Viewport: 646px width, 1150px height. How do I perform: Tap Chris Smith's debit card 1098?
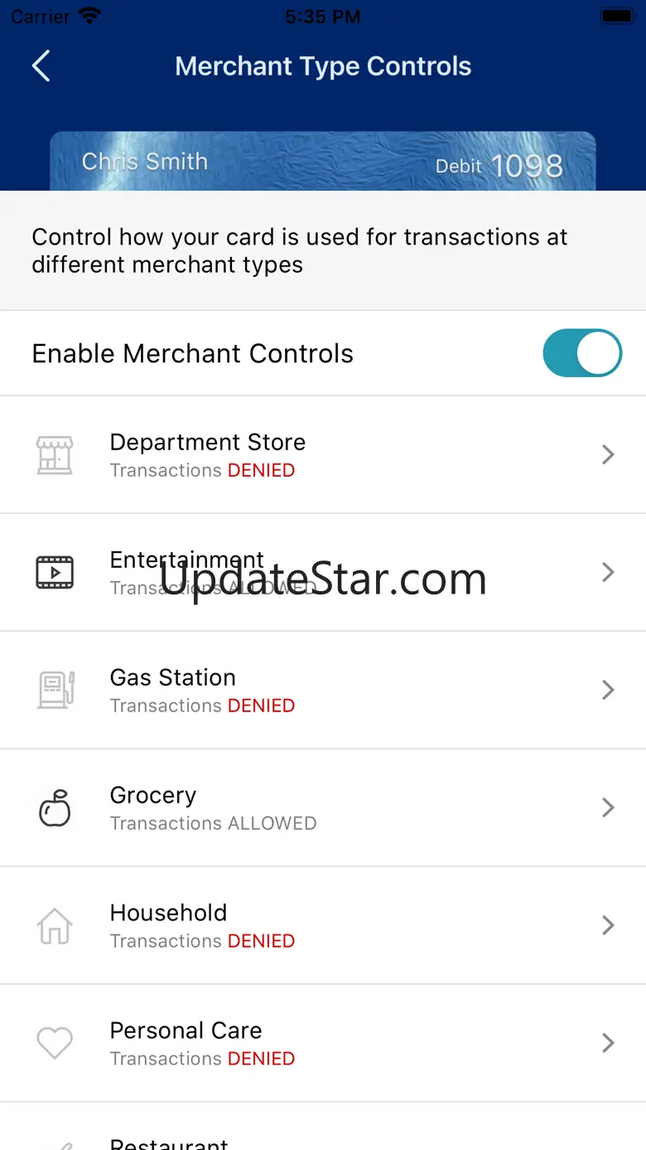(323, 163)
